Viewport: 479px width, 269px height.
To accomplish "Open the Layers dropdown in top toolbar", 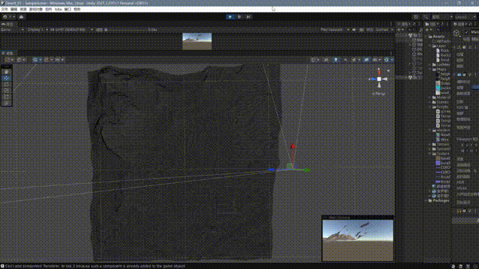I will coord(442,16).
